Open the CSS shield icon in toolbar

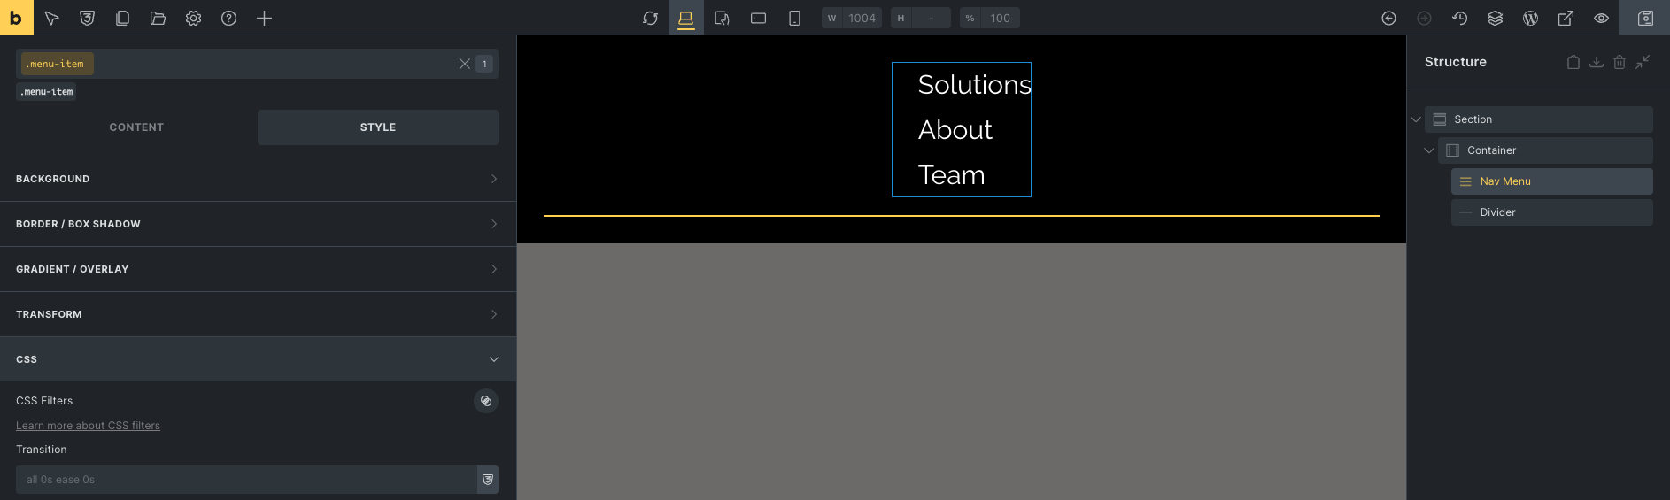[x=87, y=18]
